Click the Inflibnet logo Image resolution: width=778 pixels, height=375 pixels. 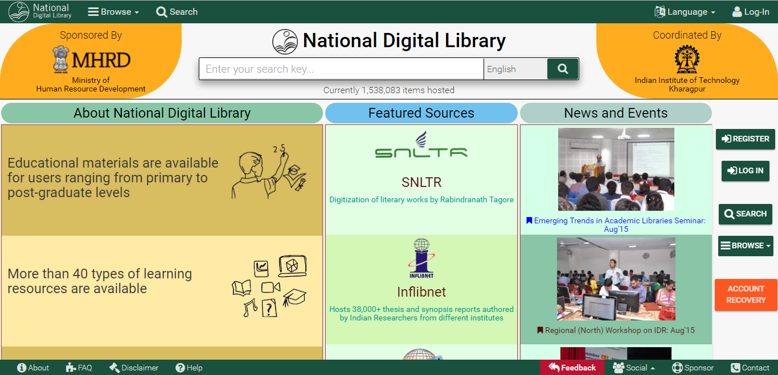[x=421, y=259]
